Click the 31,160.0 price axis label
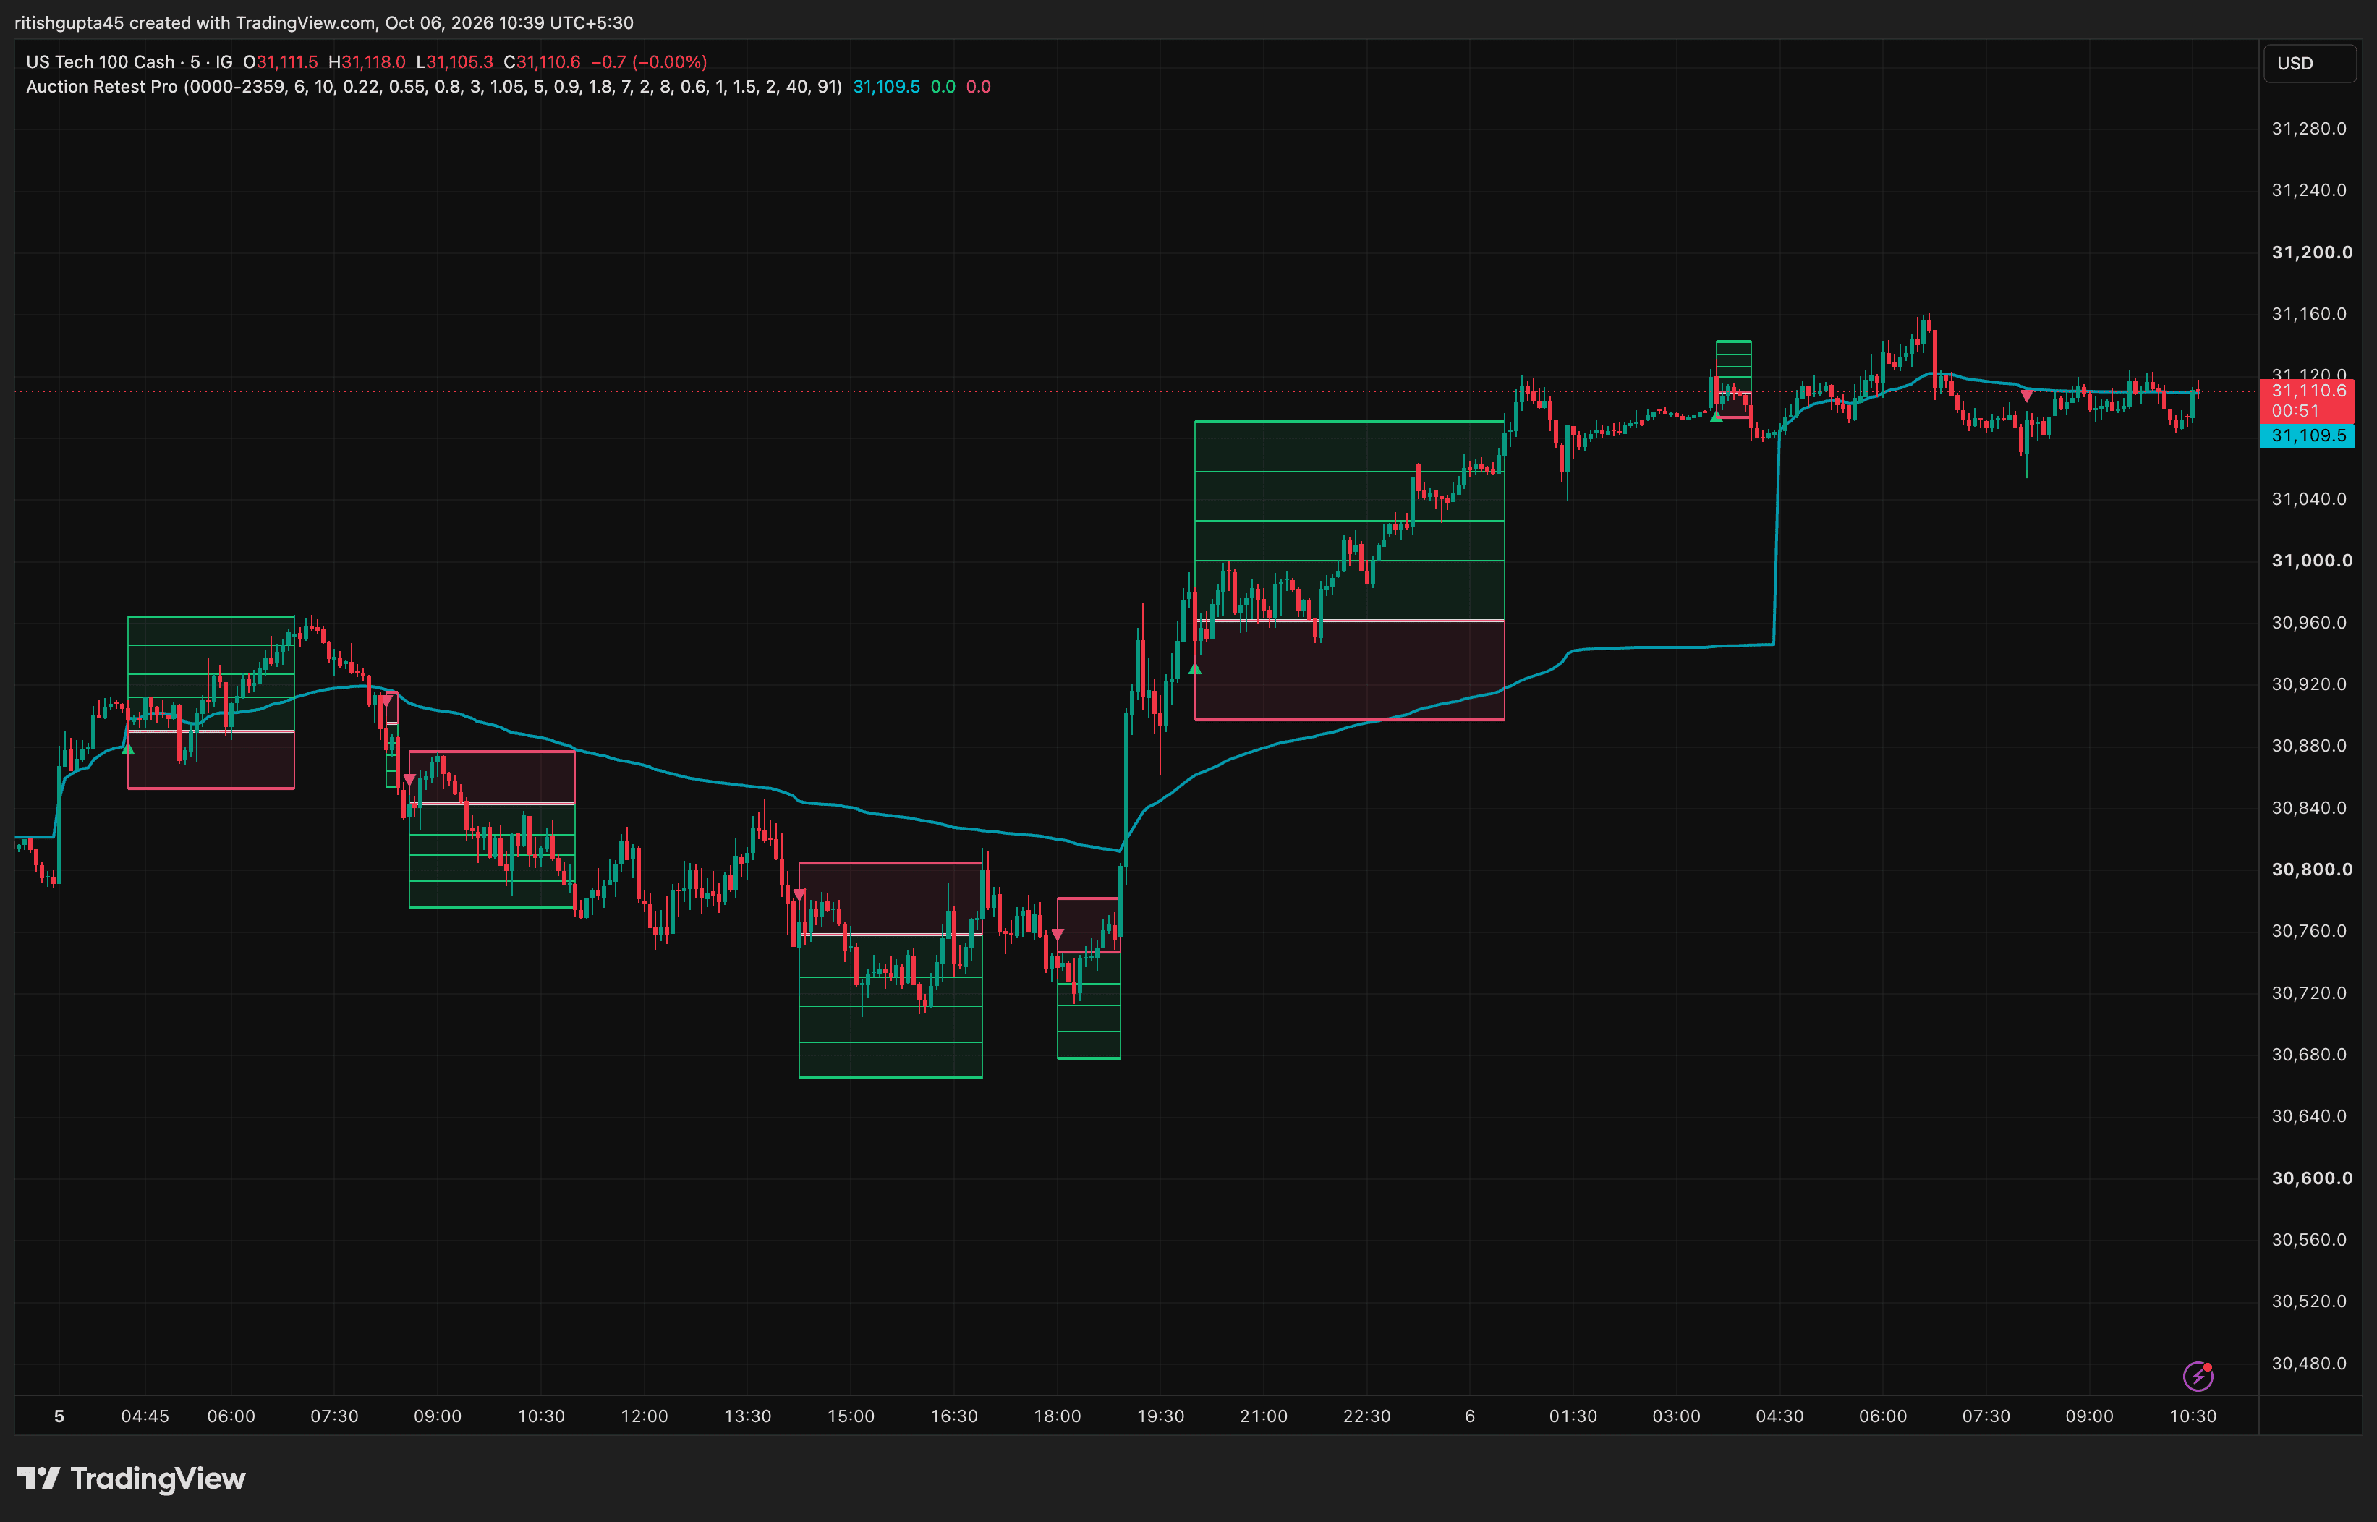 click(x=2309, y=313)
